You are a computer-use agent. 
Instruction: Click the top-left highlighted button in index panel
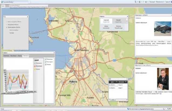106,21
